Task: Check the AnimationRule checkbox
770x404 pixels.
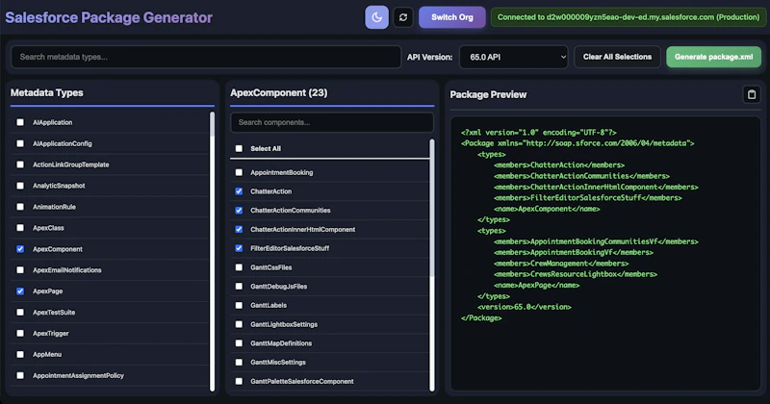Action: coord(20,207)
